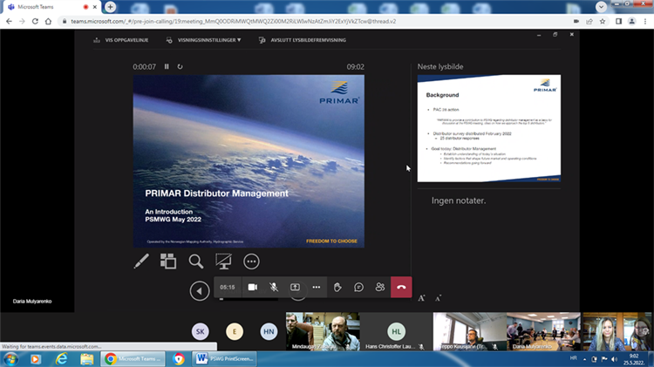Open File Explorer from taskbar
The image size is (654, 367).
(86, 358)
